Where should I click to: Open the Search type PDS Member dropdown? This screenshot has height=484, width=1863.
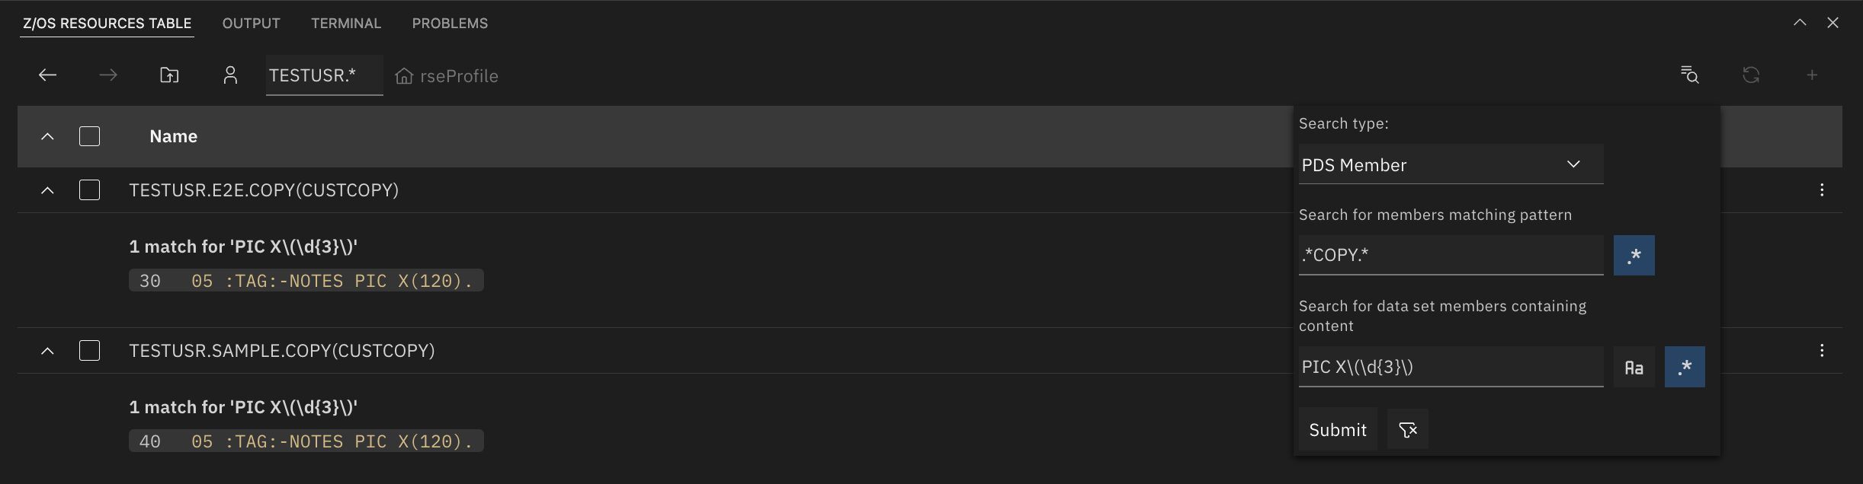coord(1451,165)
